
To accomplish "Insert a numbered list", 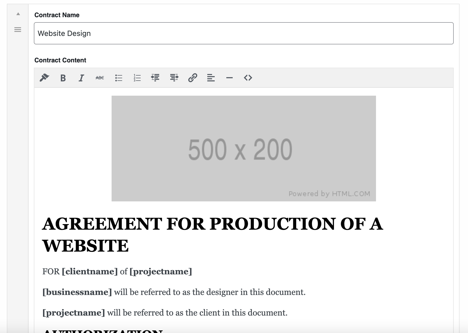I will (x=137, y=78).
